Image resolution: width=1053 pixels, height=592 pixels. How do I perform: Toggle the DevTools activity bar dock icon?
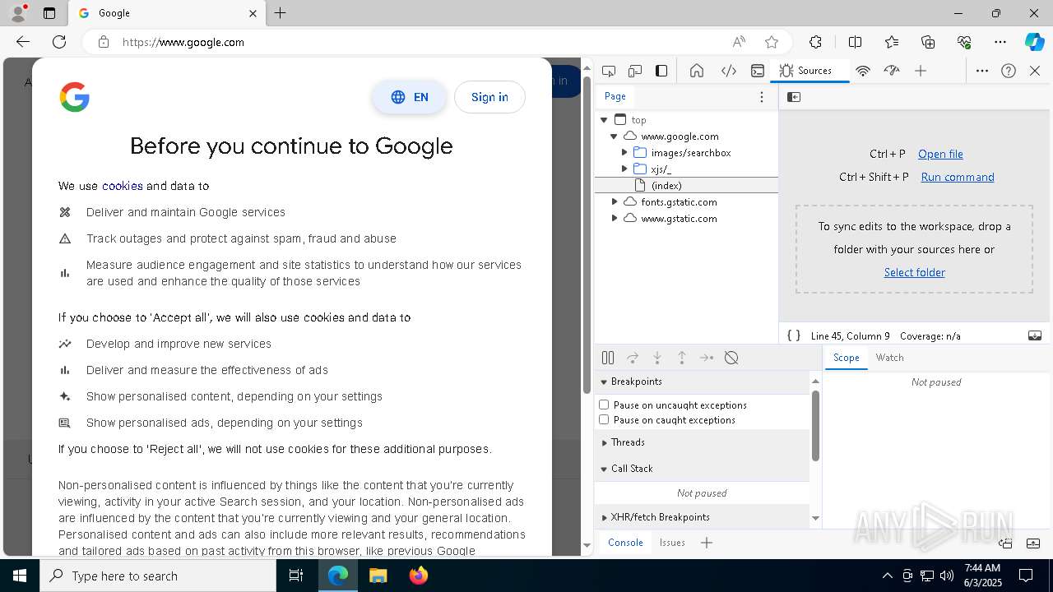661,71
